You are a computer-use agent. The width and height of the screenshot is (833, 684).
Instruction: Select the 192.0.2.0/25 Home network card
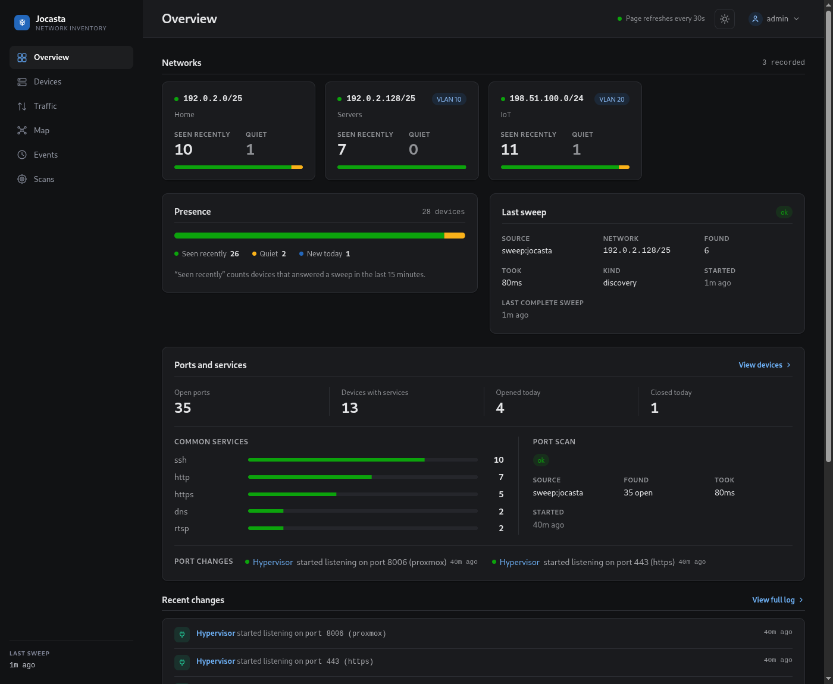click(239, 131)
